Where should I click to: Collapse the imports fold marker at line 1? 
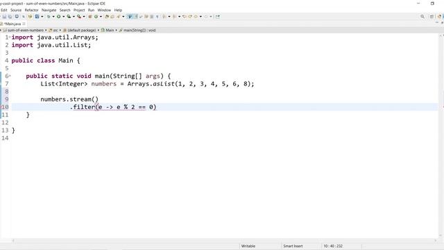10,37
